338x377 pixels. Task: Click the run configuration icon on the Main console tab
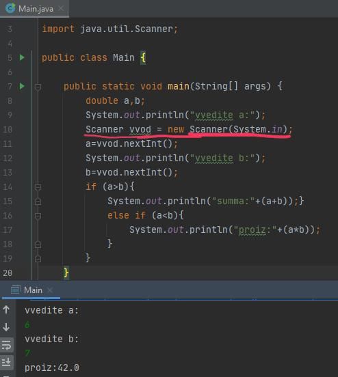tap(16, 290)
